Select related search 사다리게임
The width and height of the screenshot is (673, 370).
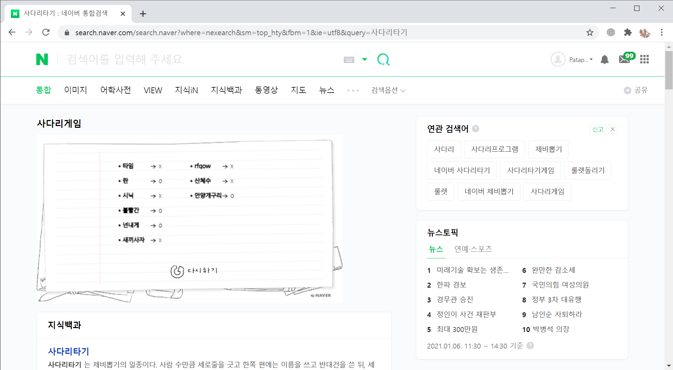(547, 192)
